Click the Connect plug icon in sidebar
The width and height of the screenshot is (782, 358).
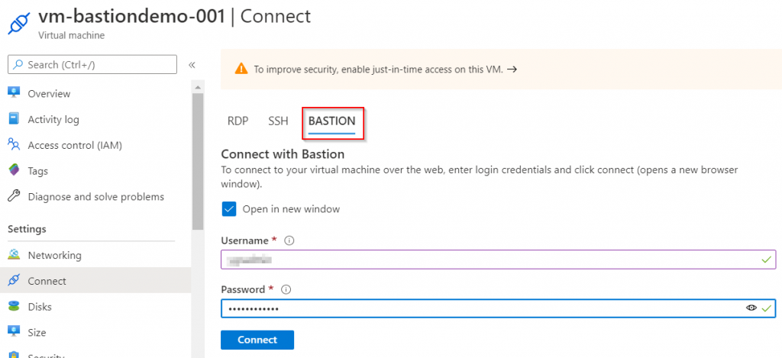point(14,280)
